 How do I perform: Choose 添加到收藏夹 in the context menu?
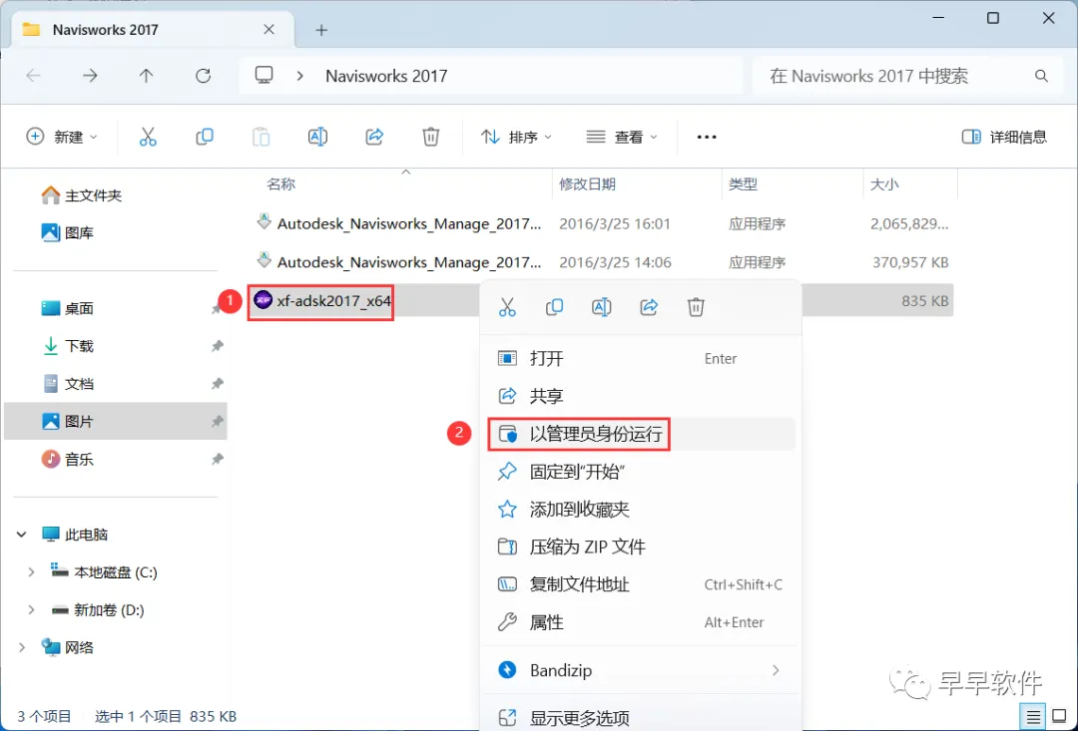641,509
